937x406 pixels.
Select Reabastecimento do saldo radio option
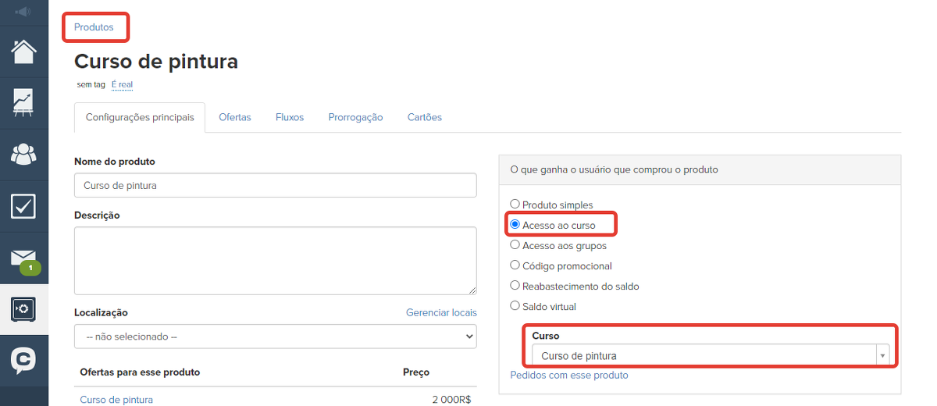point(515,286)
